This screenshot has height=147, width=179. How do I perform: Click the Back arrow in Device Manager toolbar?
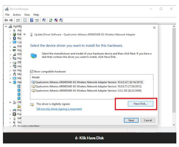pyautogui.click(x=6, y=20)
